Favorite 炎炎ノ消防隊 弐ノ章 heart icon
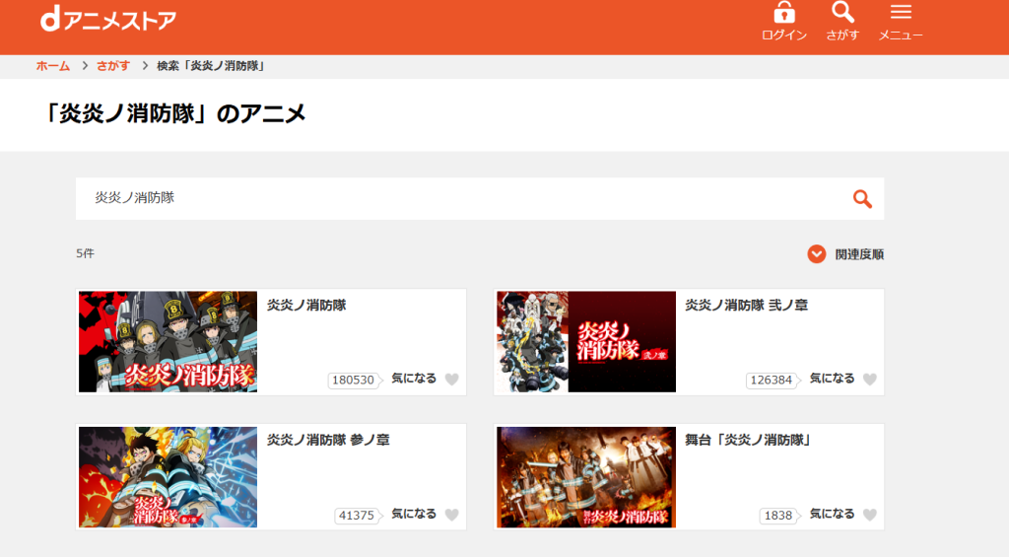Screen dimensions: 1009x557 click(870, 380)
